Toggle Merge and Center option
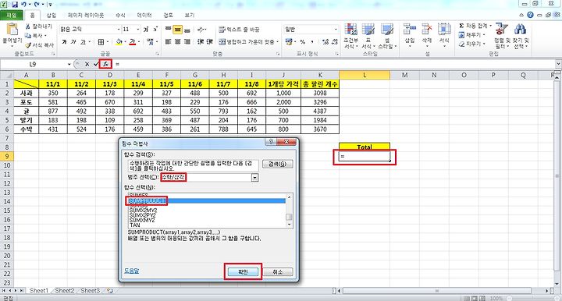The image size is (562, 301). [x=248, y=42]
